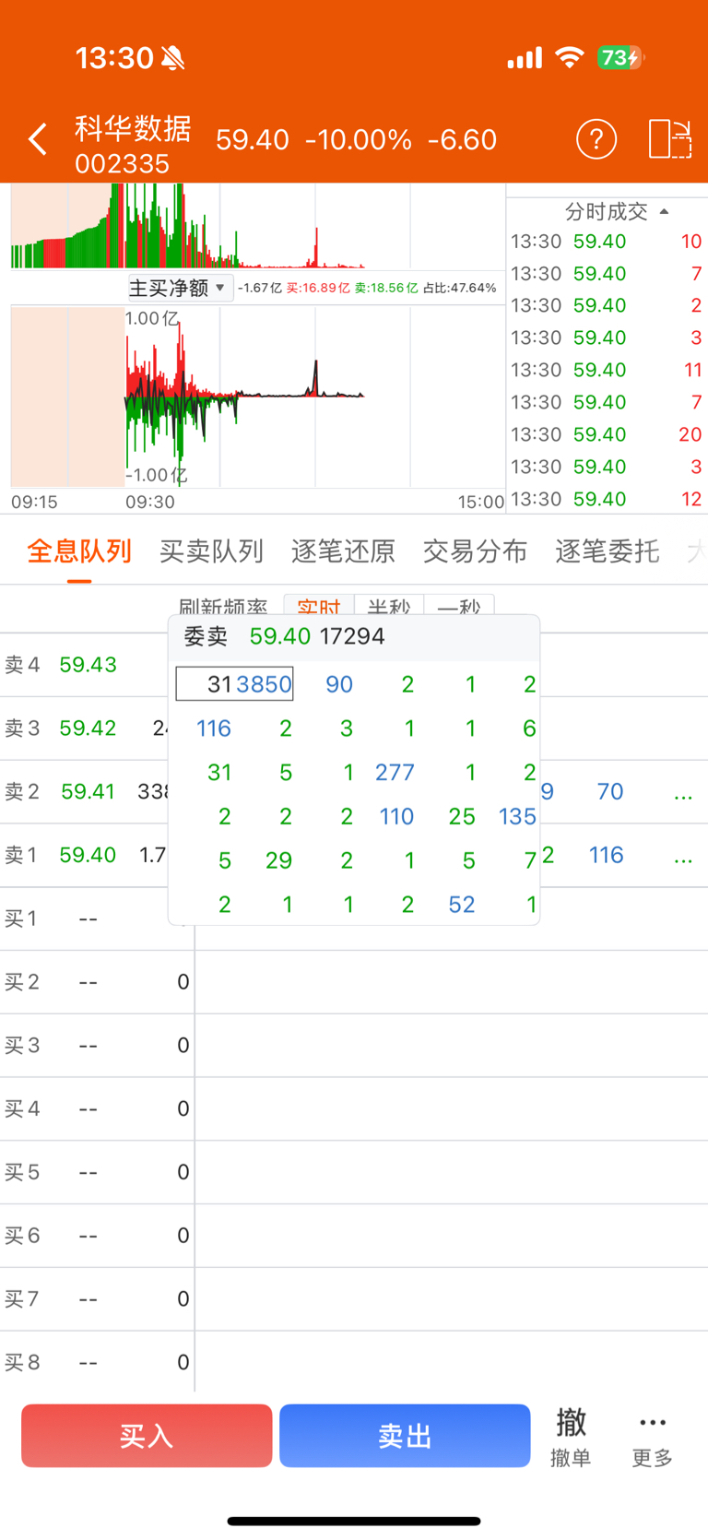
Task: Open 更多 menu with three dots
Action: [653, 1439]
